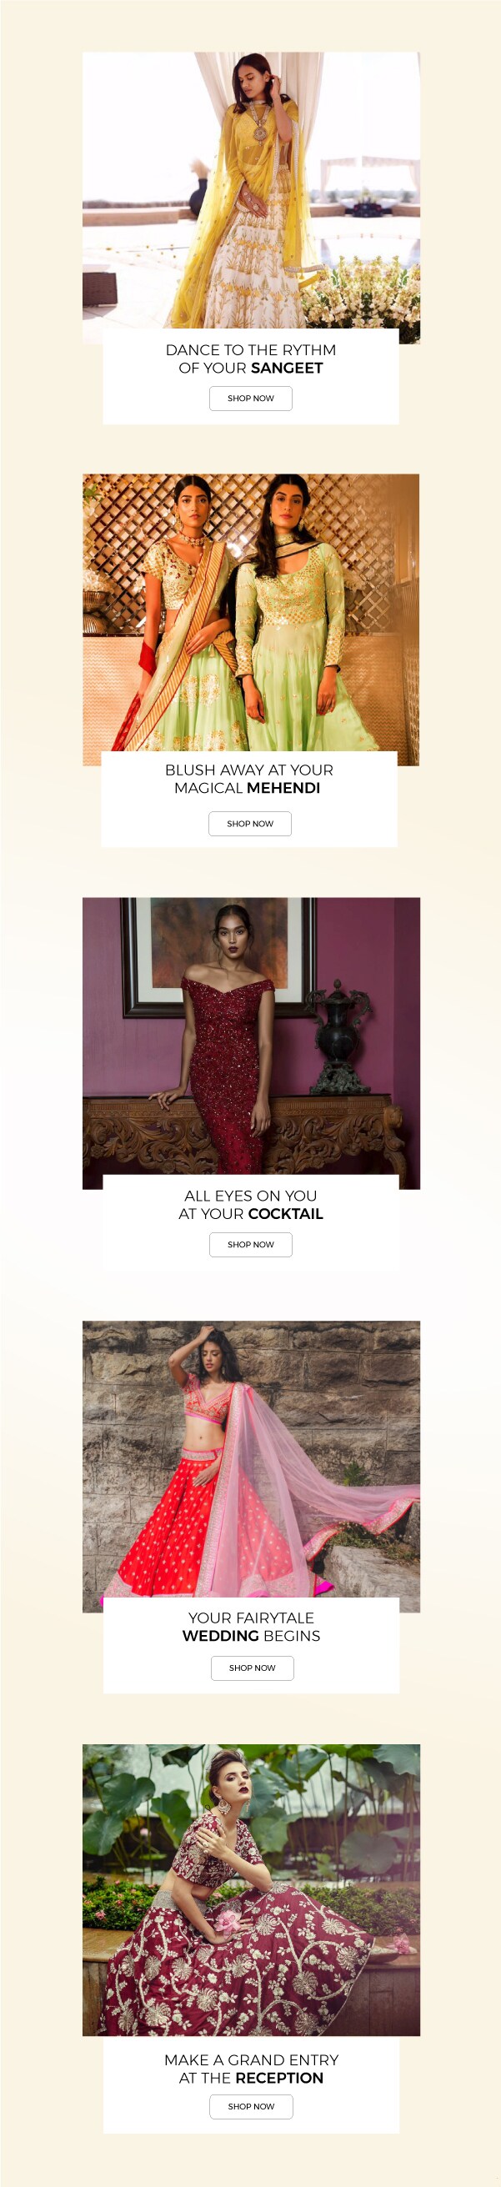
Task: Click the 'BLUSH AWAY AT YOUR' text line
Action: pyautogui.click(x=248, y=770)
